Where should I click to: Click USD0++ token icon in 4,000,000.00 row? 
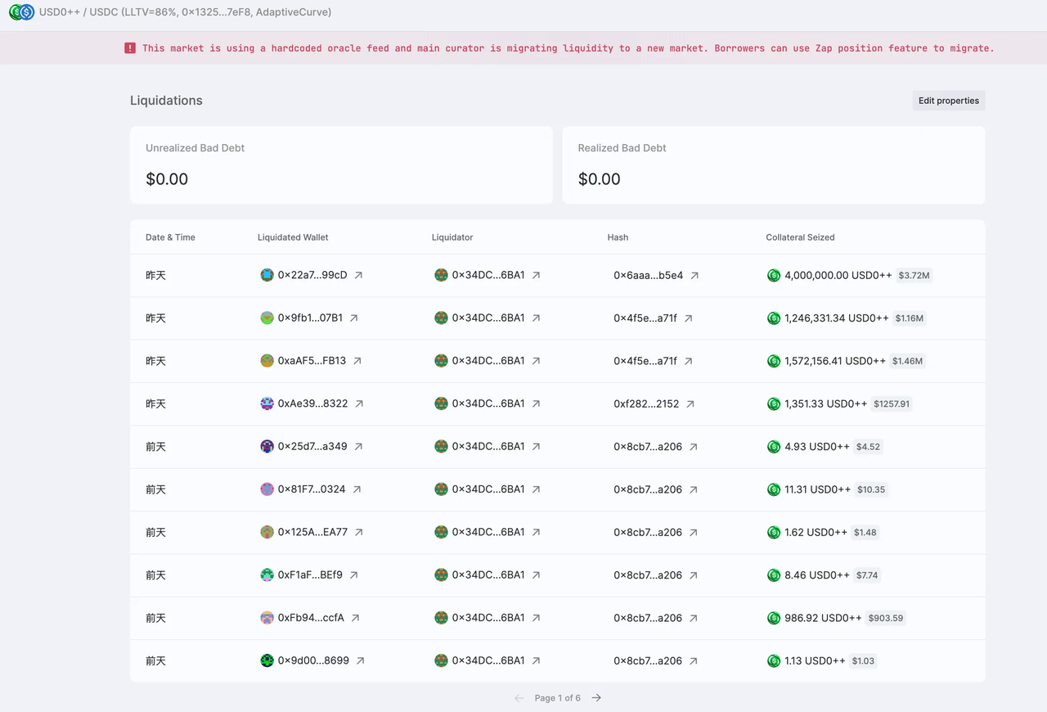point(774,276)
